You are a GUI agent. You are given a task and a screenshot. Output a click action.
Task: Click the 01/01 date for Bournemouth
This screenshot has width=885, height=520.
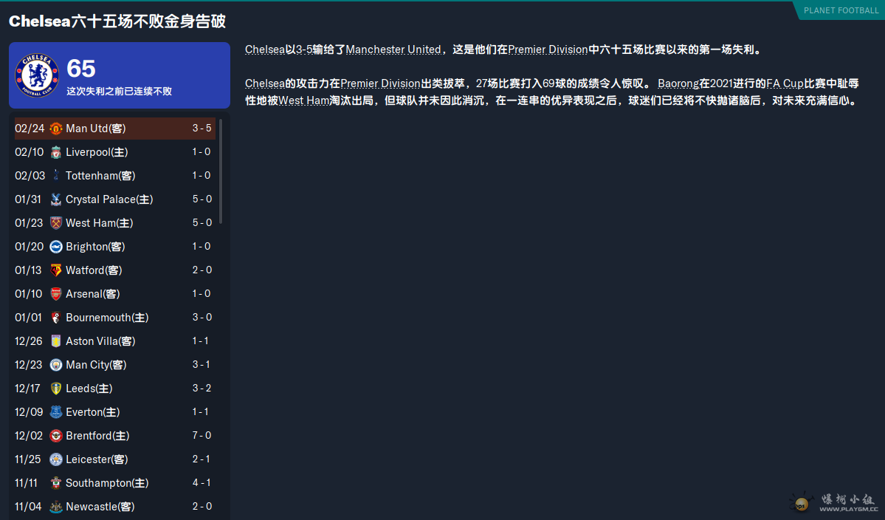[x=29, y=318]
